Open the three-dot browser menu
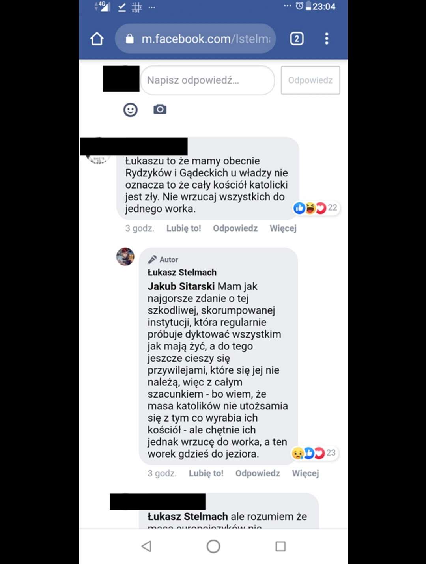 click(327, 39)
